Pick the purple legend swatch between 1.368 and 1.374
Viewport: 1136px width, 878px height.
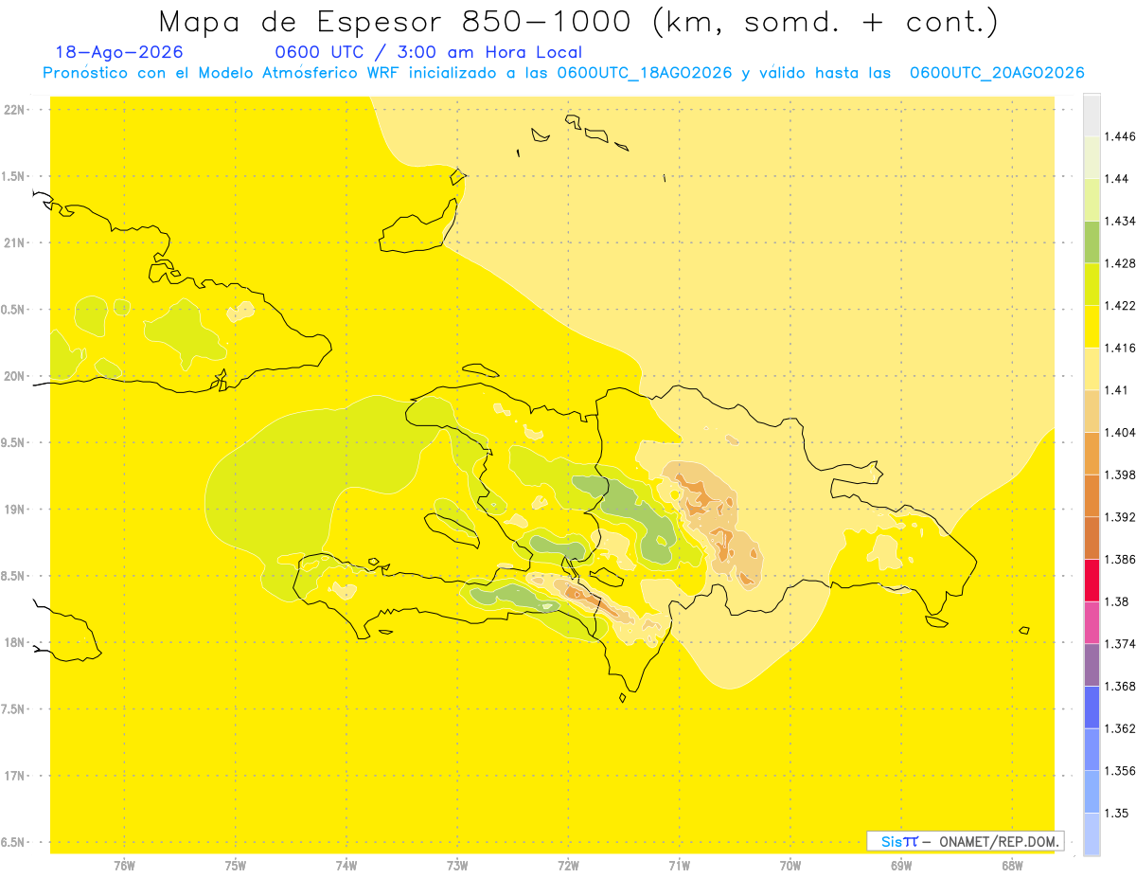click(x=1092, y=664)
